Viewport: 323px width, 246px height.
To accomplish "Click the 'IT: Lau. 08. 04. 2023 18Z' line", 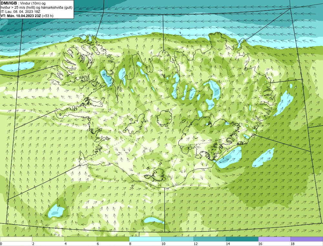I will click(20, 12).
